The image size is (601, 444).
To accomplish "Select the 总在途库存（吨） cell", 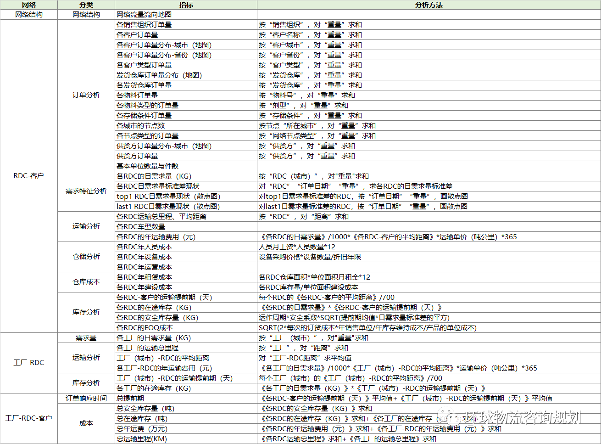I will 186,418.
